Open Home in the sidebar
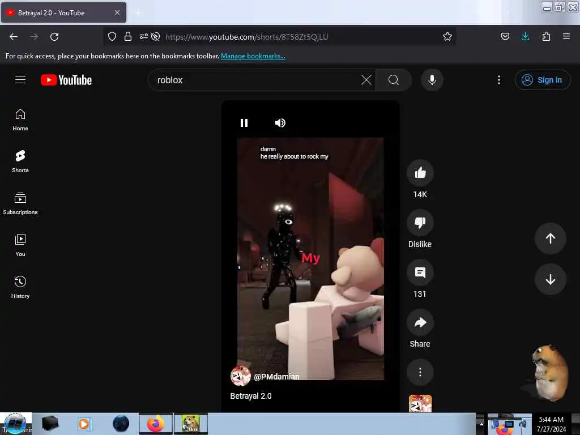The height and width of the screenshot is (435, 580). coord(20,120)
